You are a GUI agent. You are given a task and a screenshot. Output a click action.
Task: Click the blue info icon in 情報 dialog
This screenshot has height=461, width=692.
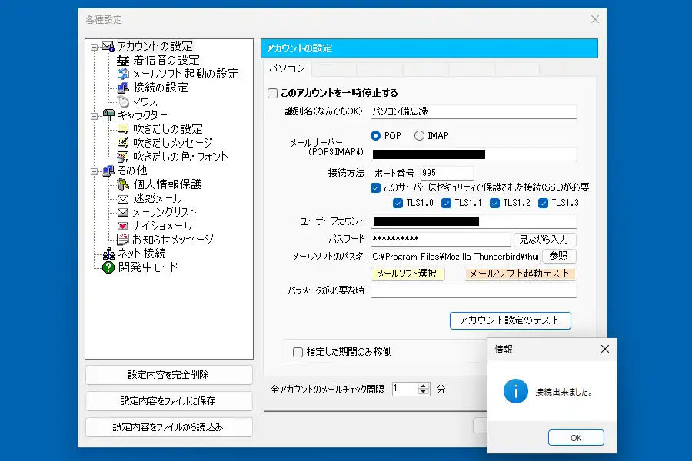[x=516, y=391]
